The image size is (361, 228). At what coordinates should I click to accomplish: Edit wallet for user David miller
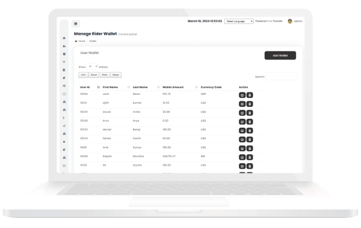242,113
